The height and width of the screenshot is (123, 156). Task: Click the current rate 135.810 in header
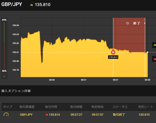(x=43, y=5)
